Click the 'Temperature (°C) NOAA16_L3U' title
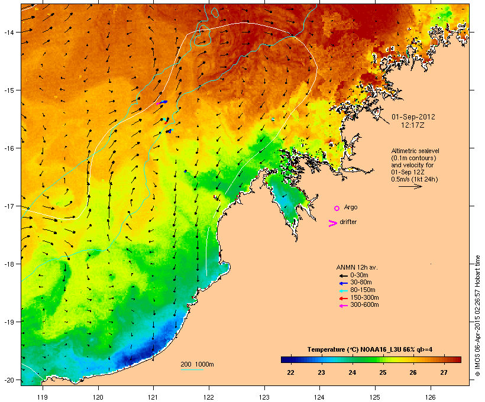485x402 pixels. (x=354, y=349)
